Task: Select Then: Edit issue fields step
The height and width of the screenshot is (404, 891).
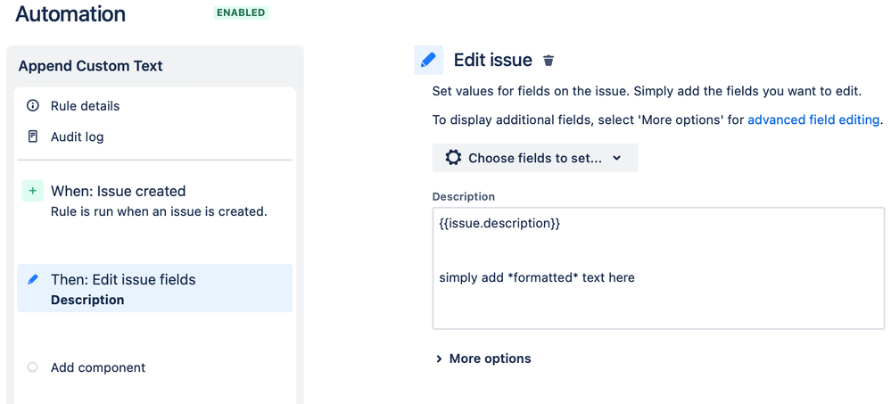Action: pyautogui.click(x=123, y=279)
